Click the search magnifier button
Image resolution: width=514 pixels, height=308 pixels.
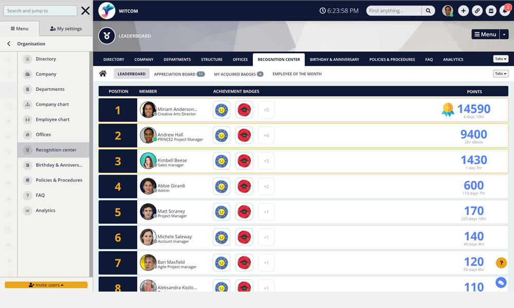(x=428, y=11)
